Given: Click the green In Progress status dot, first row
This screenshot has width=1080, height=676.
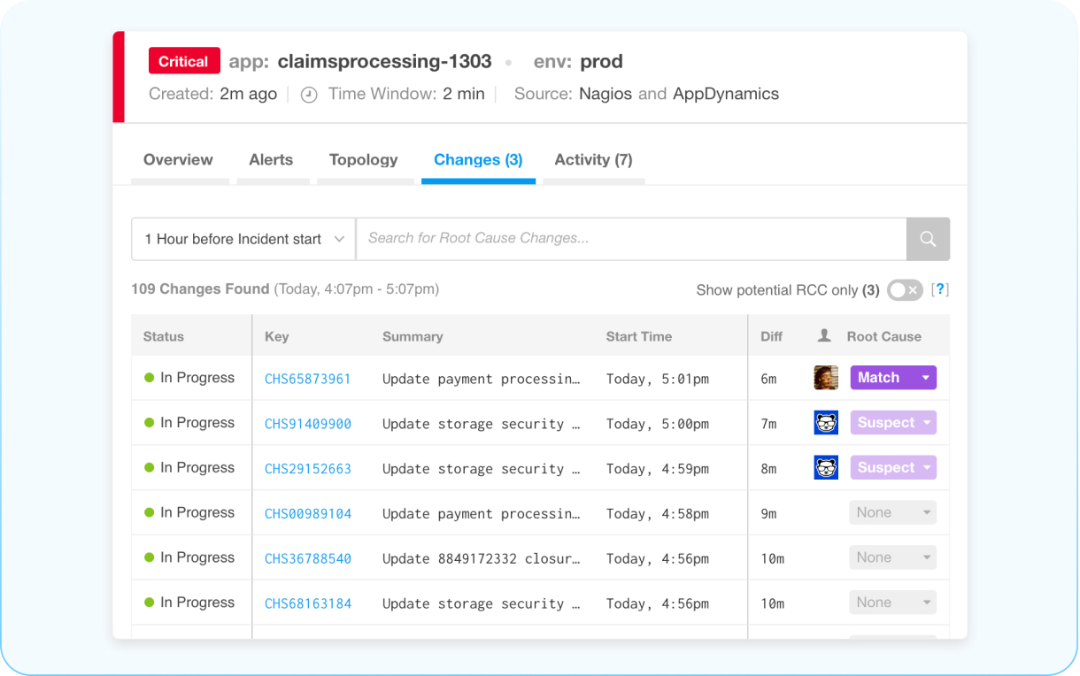Looking at the screenshot, I should point(151,377).
